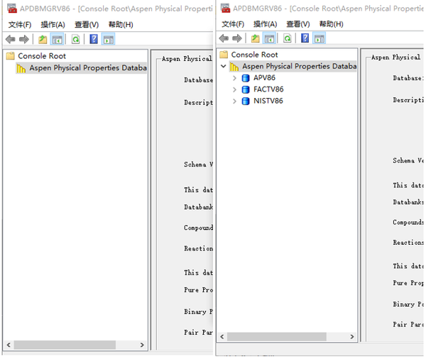The height and width of the screenshot is (357, 426).
Task: Select the FACTV86 tree label
Action: (268, 89)
